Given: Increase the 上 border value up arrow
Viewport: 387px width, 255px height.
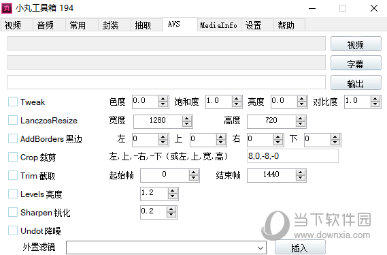Looking at the screenshot, I should (x=220, y=137).
